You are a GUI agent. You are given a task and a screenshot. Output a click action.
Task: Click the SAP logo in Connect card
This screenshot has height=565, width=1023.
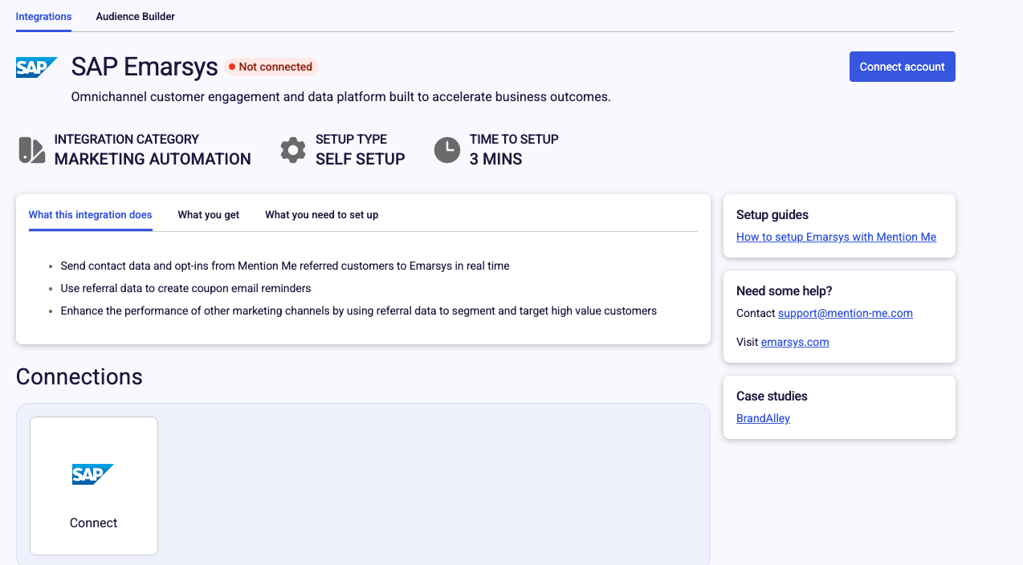click(x=93, y=474)
